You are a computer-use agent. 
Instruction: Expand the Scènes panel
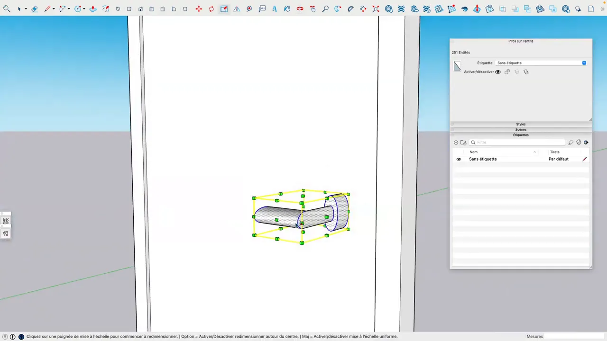coord(521,129)
